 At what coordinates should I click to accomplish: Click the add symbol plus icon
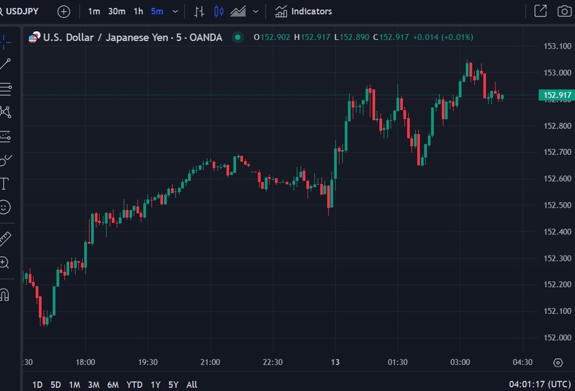[x=64, y=11]
